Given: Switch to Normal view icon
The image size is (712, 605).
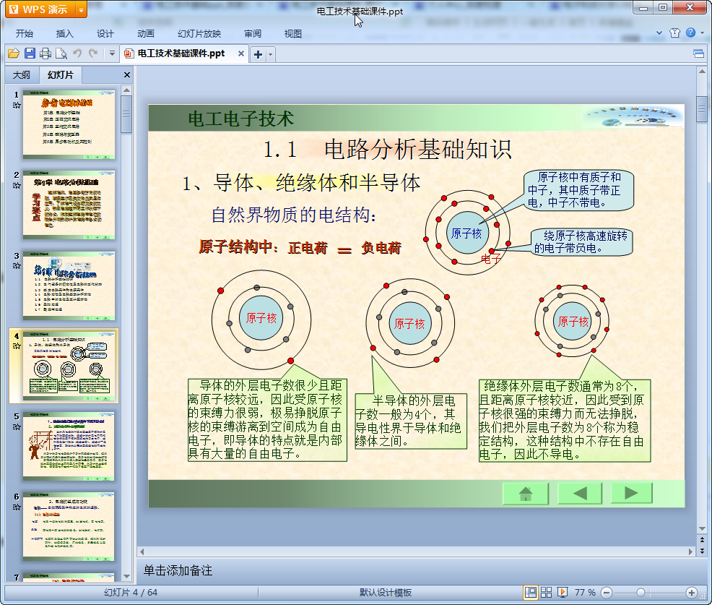Looking at the screenshot, I should tap(530, 592).
